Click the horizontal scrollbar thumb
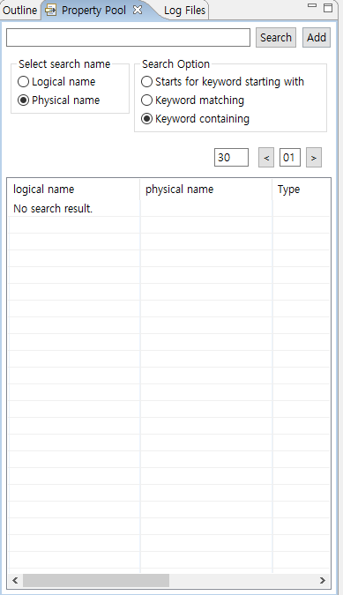343x595 pixels. tap(96, 580)
